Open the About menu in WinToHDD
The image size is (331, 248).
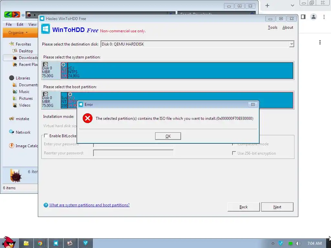(x=288, y=27)
